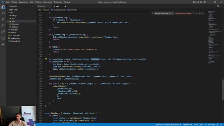Open the Extensions view
The height and width of the screenshot is (126, 224).
[3, 32]
